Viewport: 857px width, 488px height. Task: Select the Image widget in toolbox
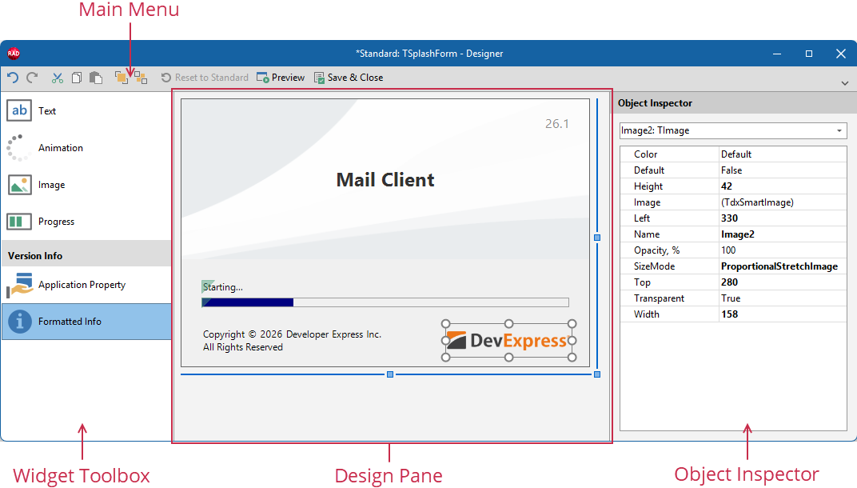click(x=86, y=185)
